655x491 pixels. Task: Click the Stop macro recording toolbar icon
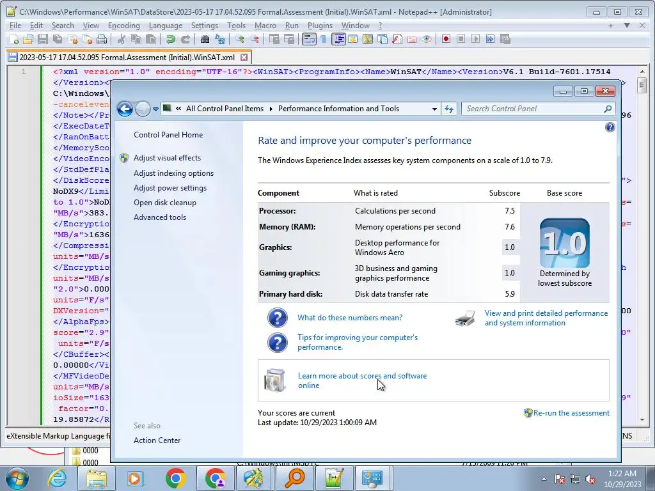click(461, 39)
